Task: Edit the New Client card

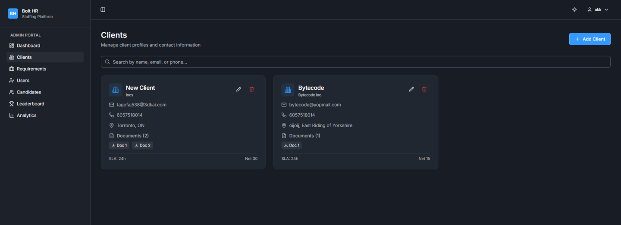Action: click(239, 89)
